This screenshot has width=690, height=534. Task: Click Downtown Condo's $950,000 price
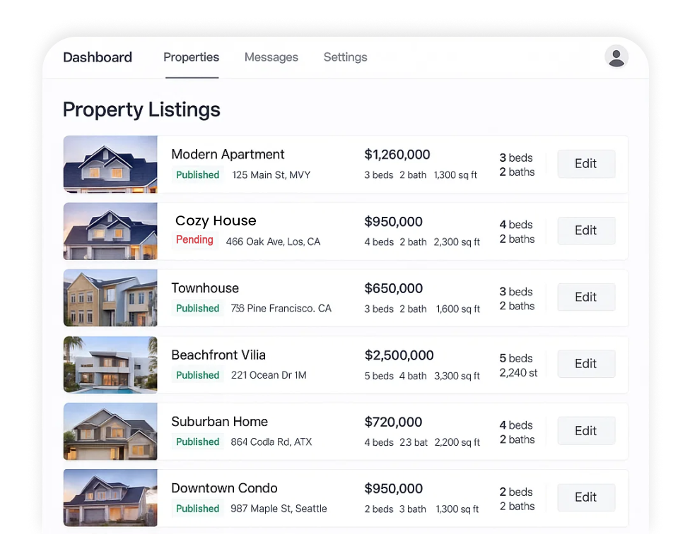(393, 489)
